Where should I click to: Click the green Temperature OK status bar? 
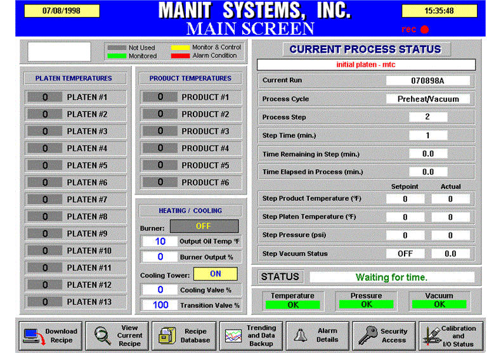coord(292,304)
